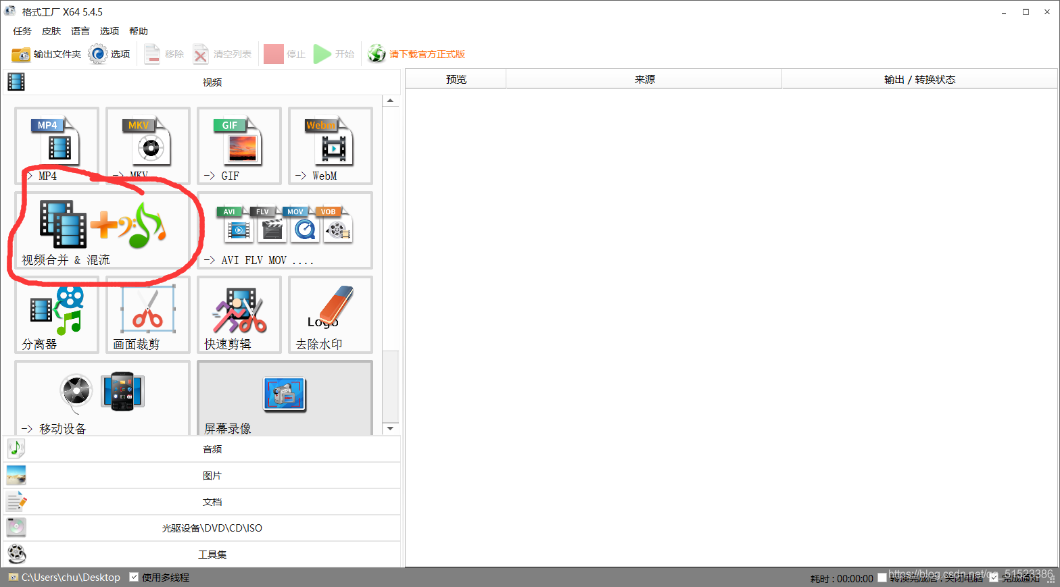Click the 停止 stop button
This screenshot has width=1060, height=587.
click(x=285, y=54)
